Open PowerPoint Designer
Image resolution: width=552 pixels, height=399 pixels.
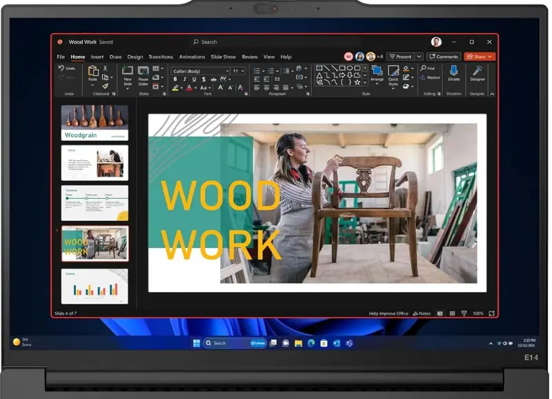pos(477,75)
